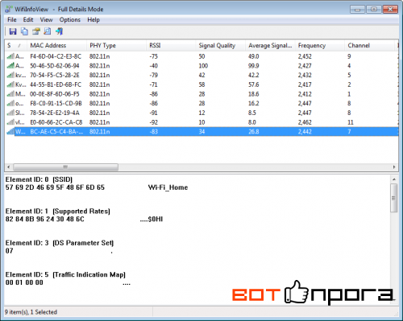Click signal strength icon of row 70-54-F5-C5-28-2E

pos(10,75)
